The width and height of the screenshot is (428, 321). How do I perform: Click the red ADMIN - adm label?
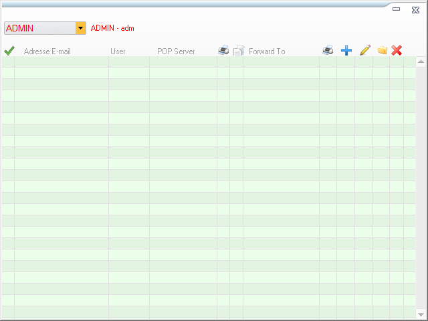click(x=112, y=28)
